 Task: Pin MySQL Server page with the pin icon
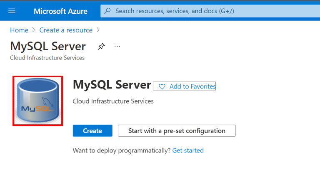tap(101, 46)
